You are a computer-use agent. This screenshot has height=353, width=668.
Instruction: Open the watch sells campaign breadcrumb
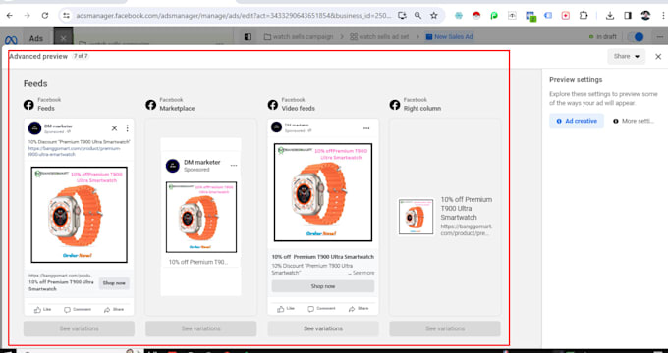pyautogui.click(x=299, y=37)
